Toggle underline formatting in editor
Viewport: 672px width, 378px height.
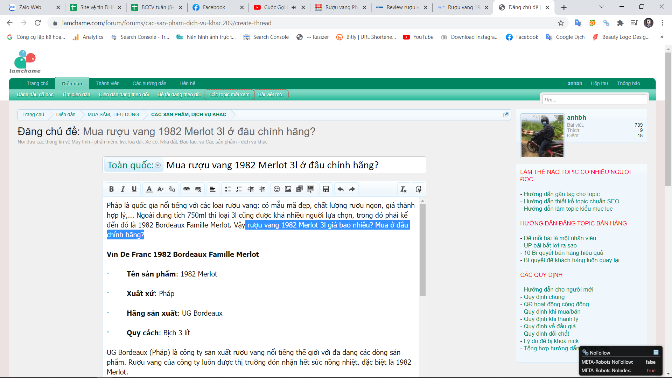pyautogui.click(x=134, y=189)
